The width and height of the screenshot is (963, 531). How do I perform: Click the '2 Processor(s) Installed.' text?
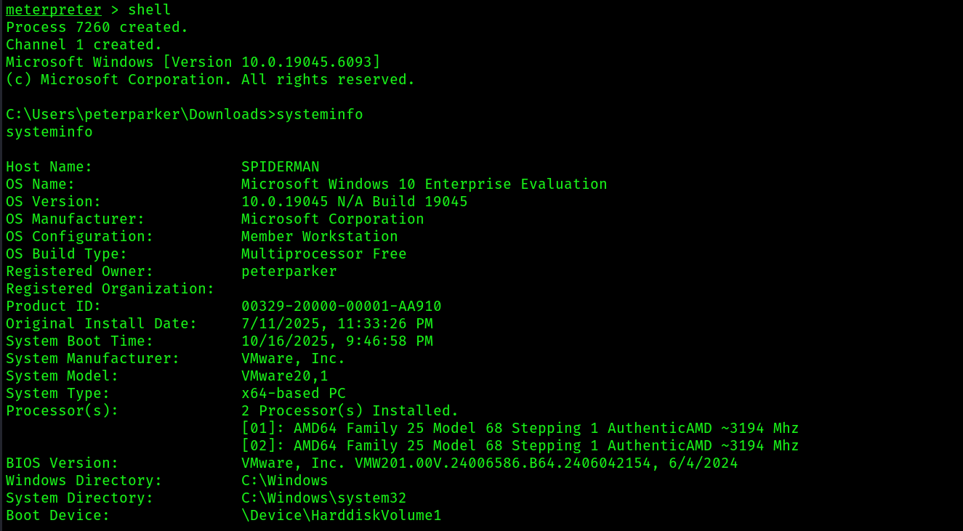click(x=350, y=411)
